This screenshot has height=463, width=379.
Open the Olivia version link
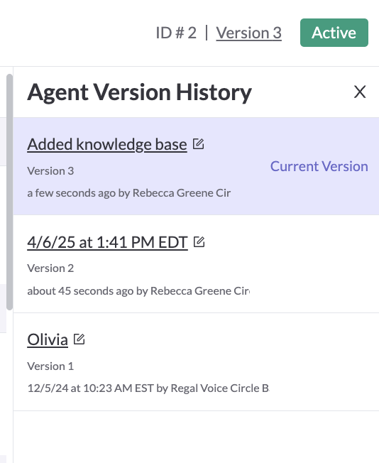(48, 339)
